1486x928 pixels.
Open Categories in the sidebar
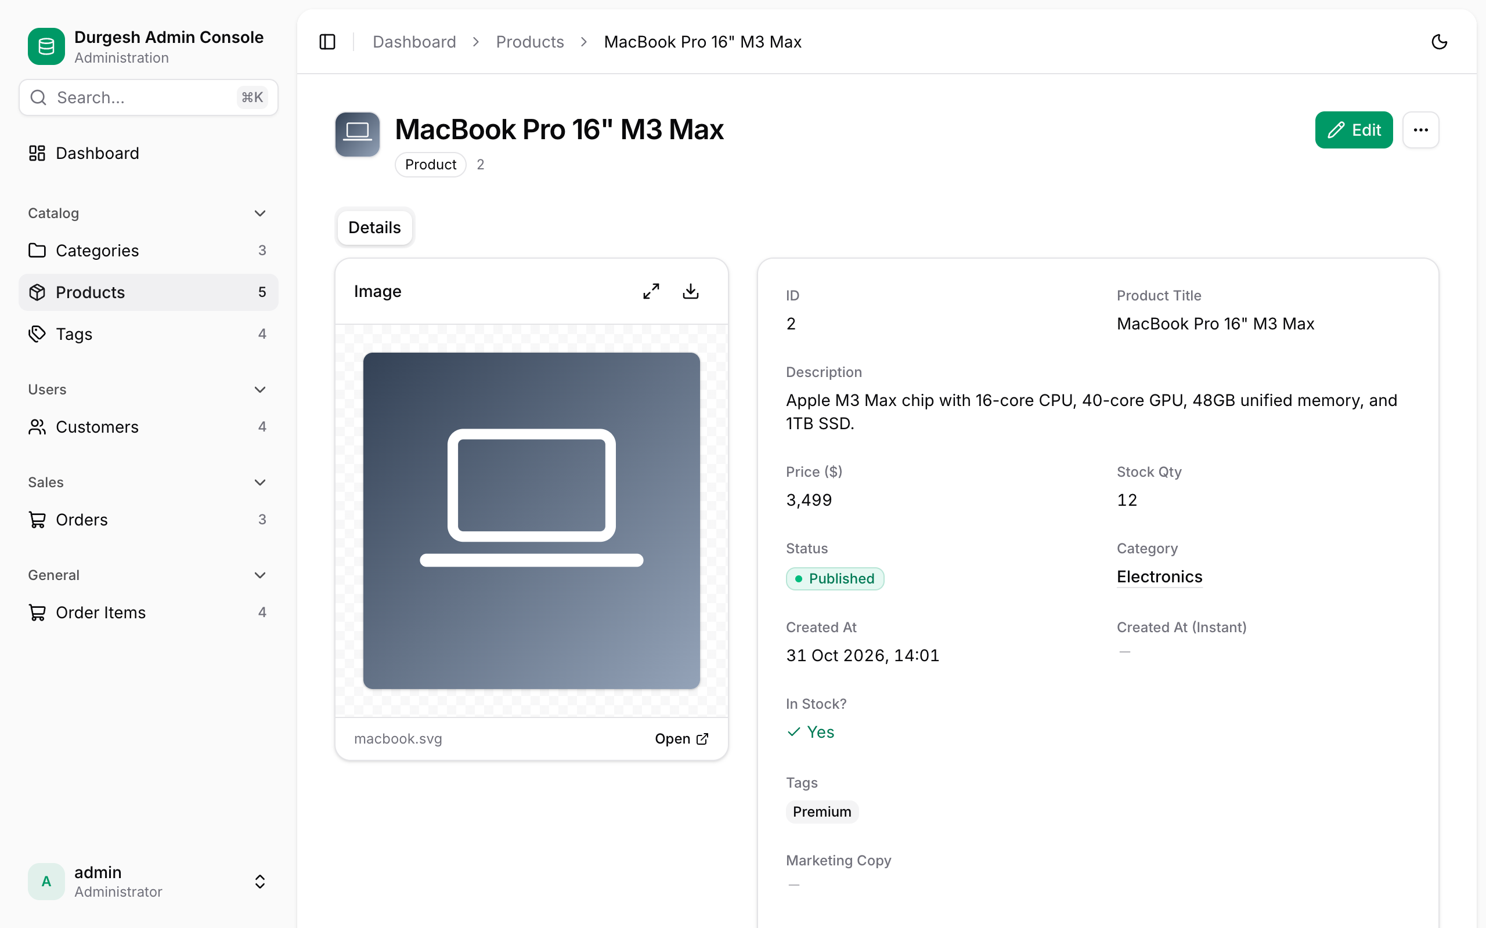click(148, 251)
